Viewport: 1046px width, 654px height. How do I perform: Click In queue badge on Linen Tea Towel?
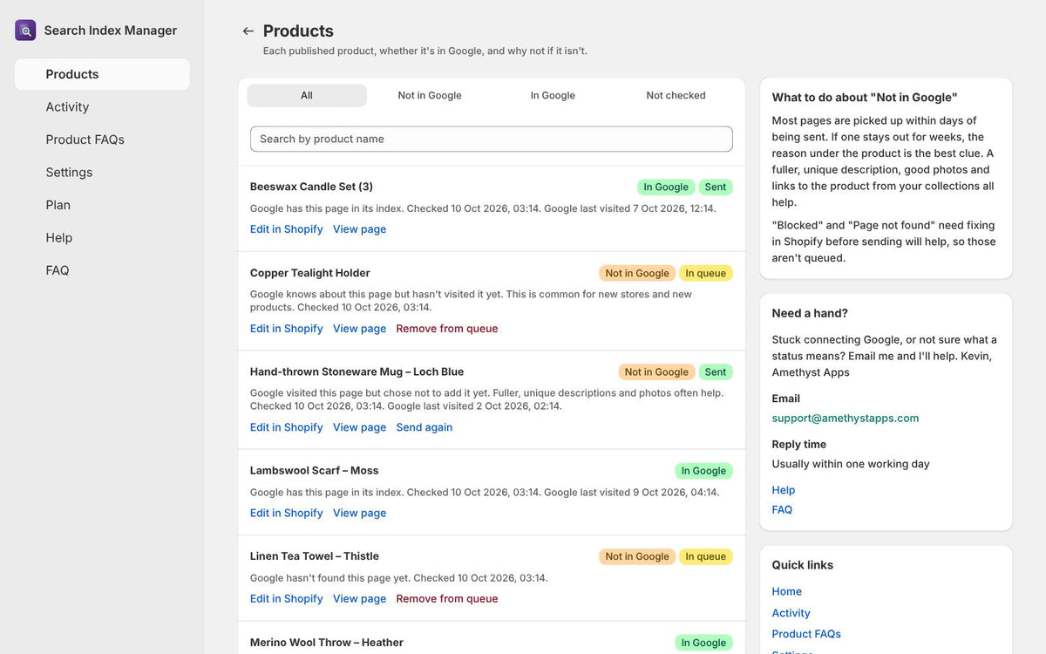tap(706, 556)
